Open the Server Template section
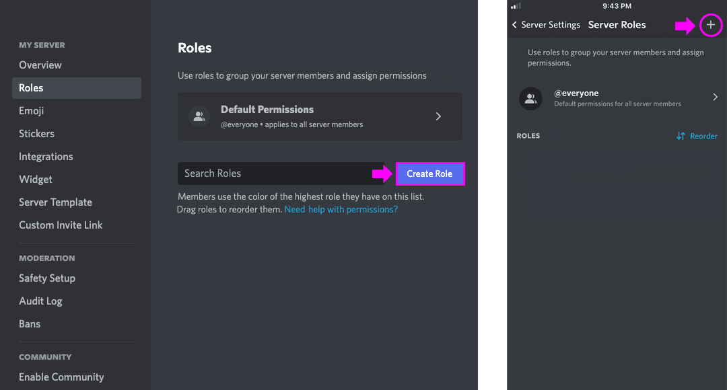The height and width of the screenshot is (390, 727). (x=55, y=202)
